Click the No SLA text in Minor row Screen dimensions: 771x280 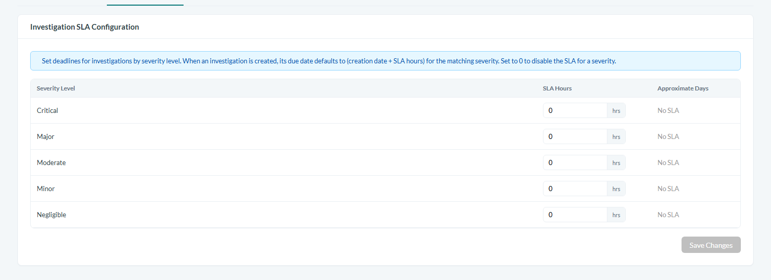click(668, 189)
